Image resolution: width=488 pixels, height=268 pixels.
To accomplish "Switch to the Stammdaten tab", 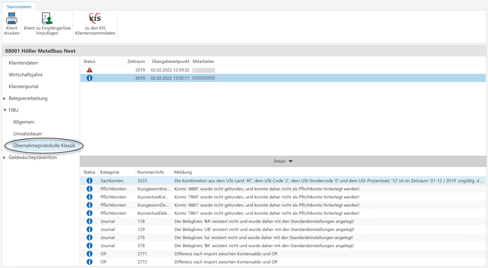I will [x=19, y=7].
